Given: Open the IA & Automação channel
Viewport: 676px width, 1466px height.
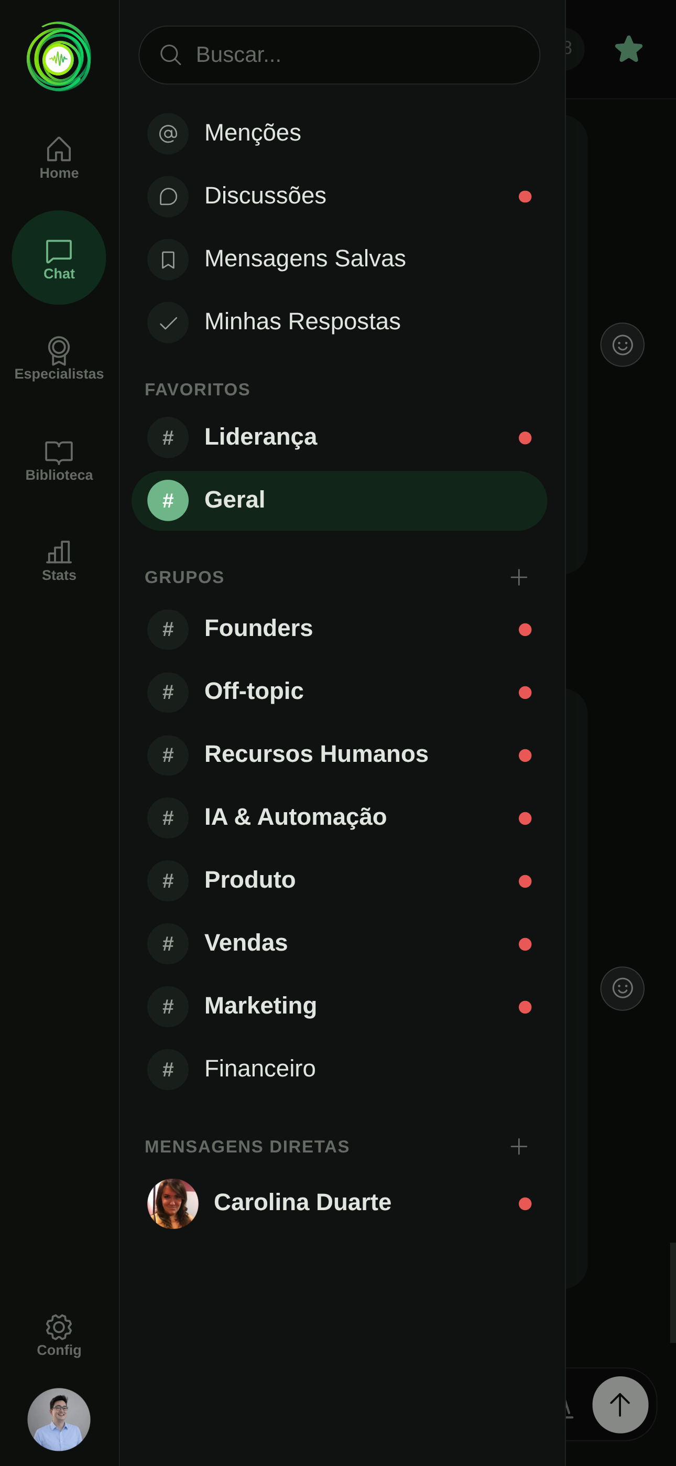Looking at the screenshot, I should (x=296, y=817).
